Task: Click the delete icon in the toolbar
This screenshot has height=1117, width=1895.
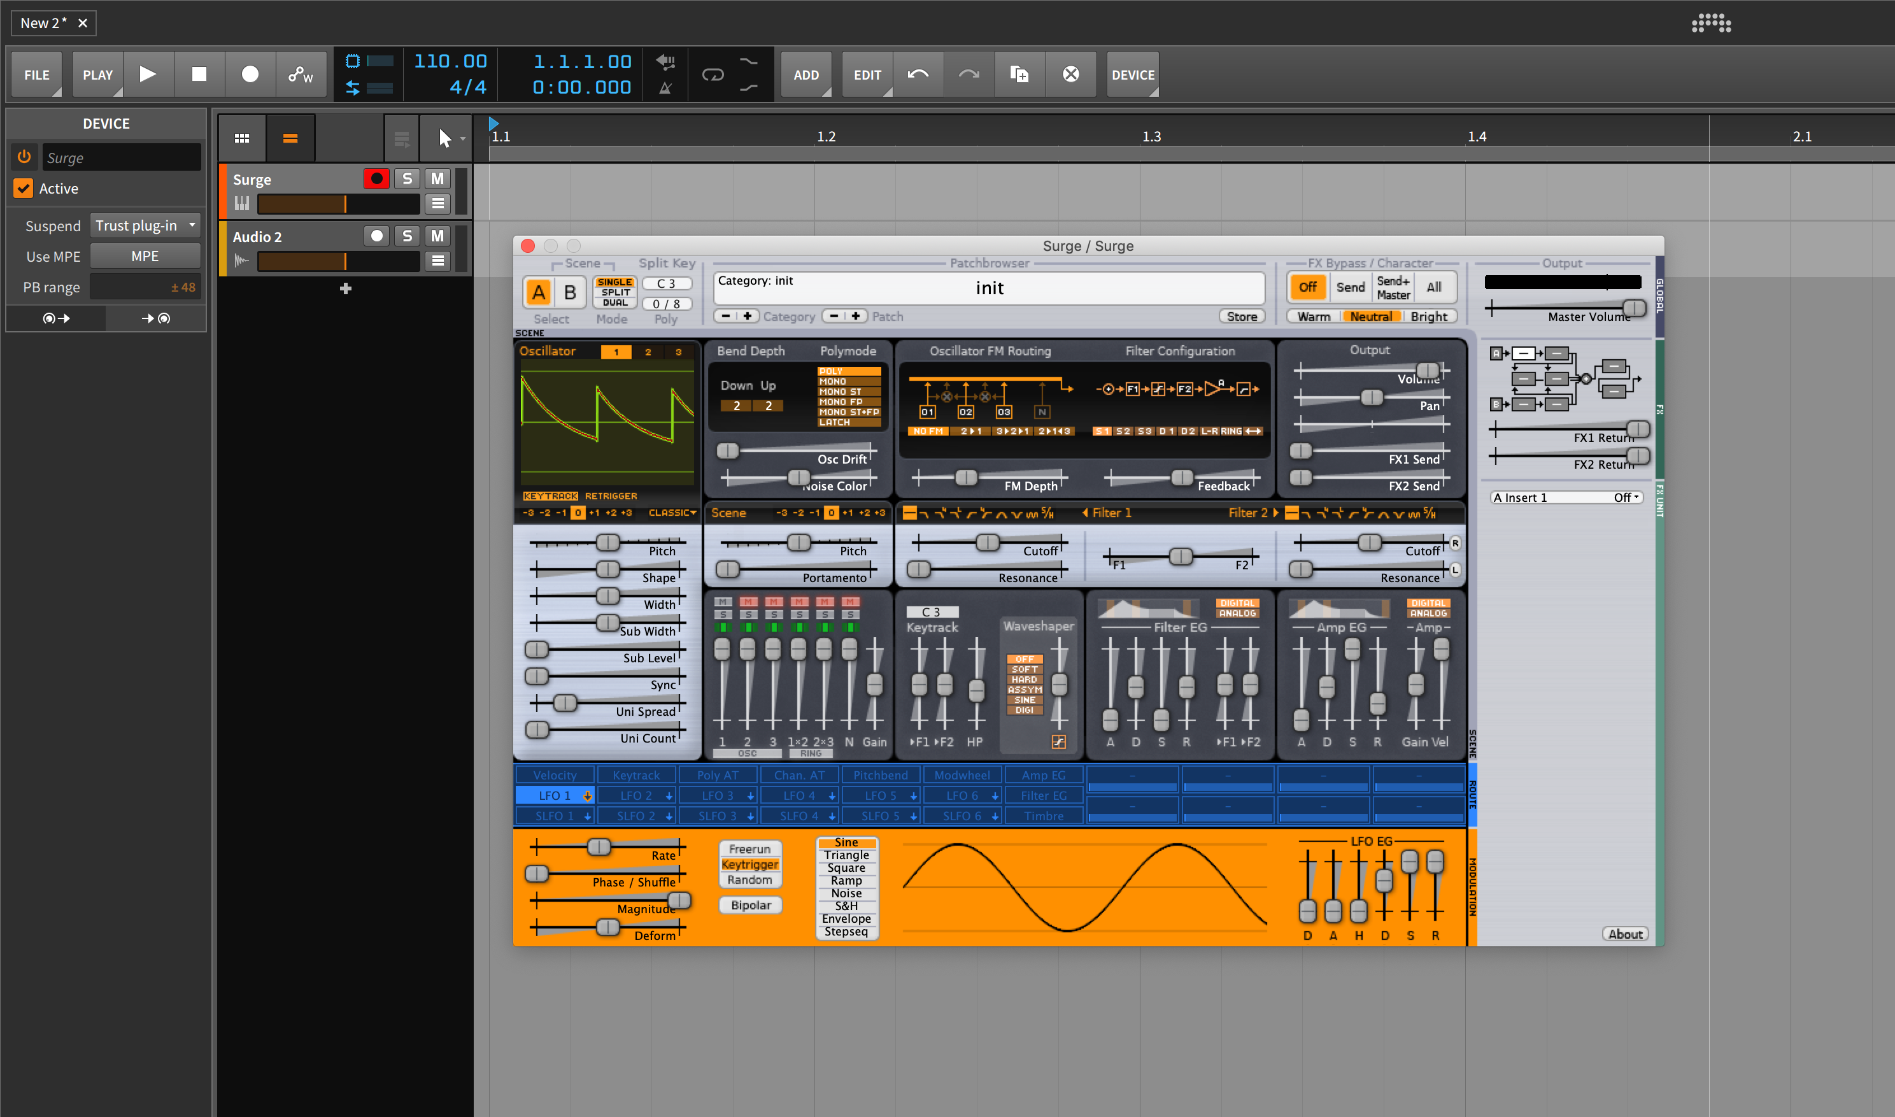Action: click(x=1071, y=74)
